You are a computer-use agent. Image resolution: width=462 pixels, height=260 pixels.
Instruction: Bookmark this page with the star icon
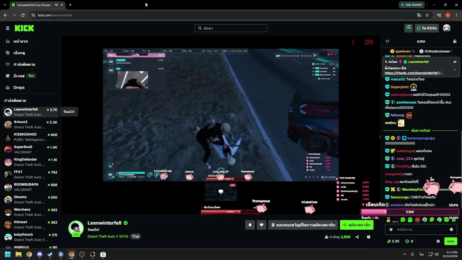coord(427,15)
